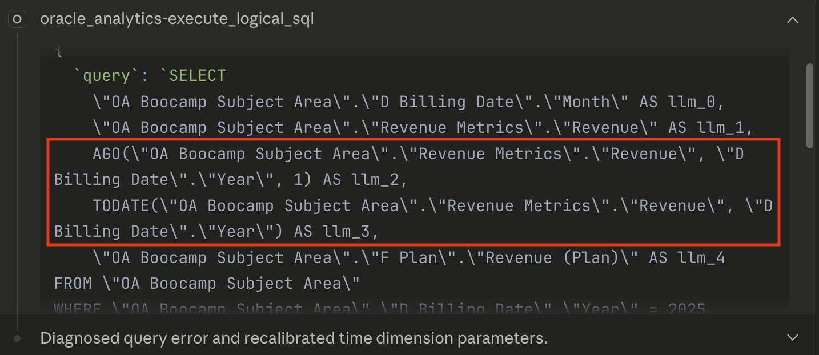This screenshot has width=819, height=355.
Task: Click the SELECT keyword in the query
Action: click(x=198, y=76)
